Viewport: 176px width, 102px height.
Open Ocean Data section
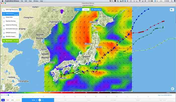pyautogui.click(x=10, y=17)
